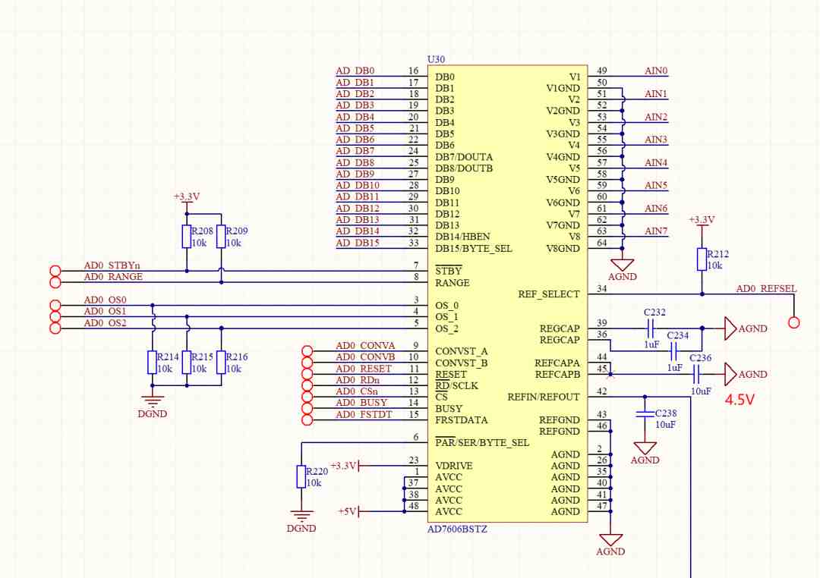Select the DGND ground symbol under R214
Image resolution: width=820 pixels, height=578 pixels.
(x=152, y=405)
